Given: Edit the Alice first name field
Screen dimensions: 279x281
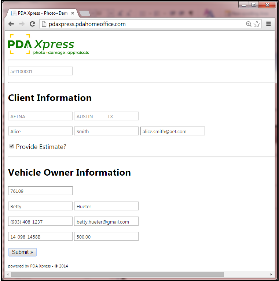Looking at the screenshot, I should (x=40, y=131).
